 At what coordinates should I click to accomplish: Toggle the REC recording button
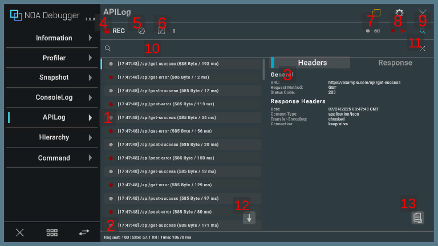(115, 31)
